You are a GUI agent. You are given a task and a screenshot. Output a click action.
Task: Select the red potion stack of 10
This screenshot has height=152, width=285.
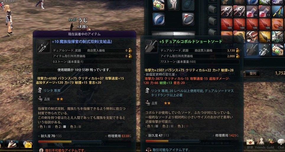click(x=252, y=11)
